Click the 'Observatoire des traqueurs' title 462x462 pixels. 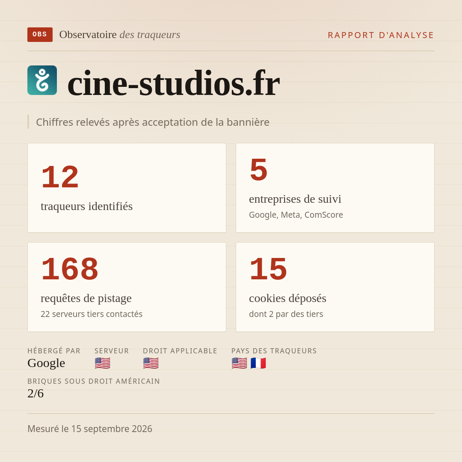120,35
